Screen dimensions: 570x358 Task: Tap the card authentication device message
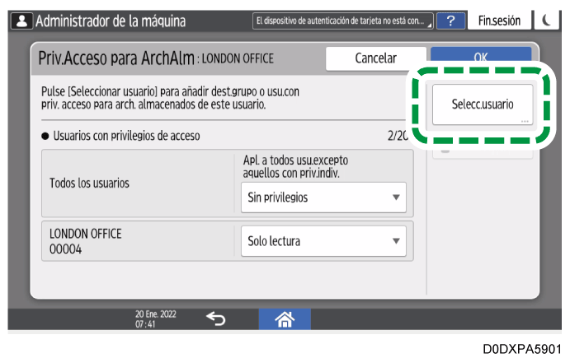pos(339,21)
